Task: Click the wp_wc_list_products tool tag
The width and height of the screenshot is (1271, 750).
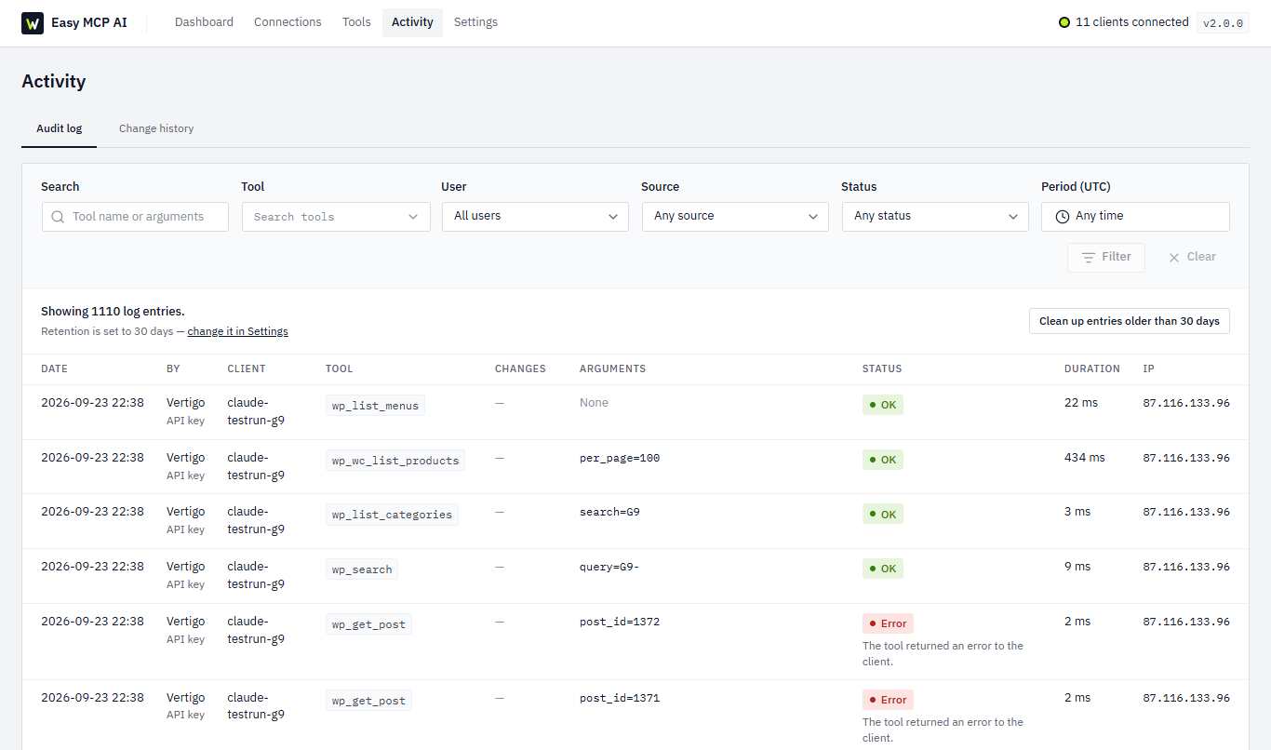Action: tap(395, 461)
